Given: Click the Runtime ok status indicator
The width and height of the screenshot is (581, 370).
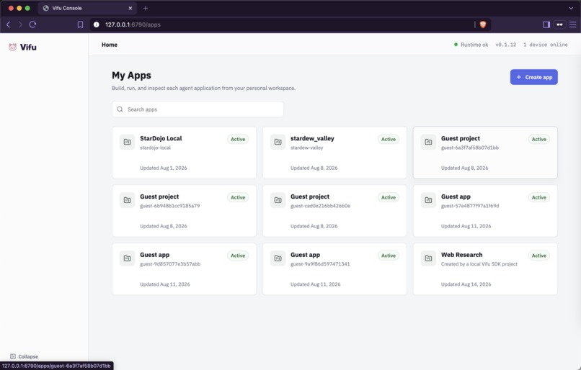Looking at the screenshot, I should [x=471, y=45].
